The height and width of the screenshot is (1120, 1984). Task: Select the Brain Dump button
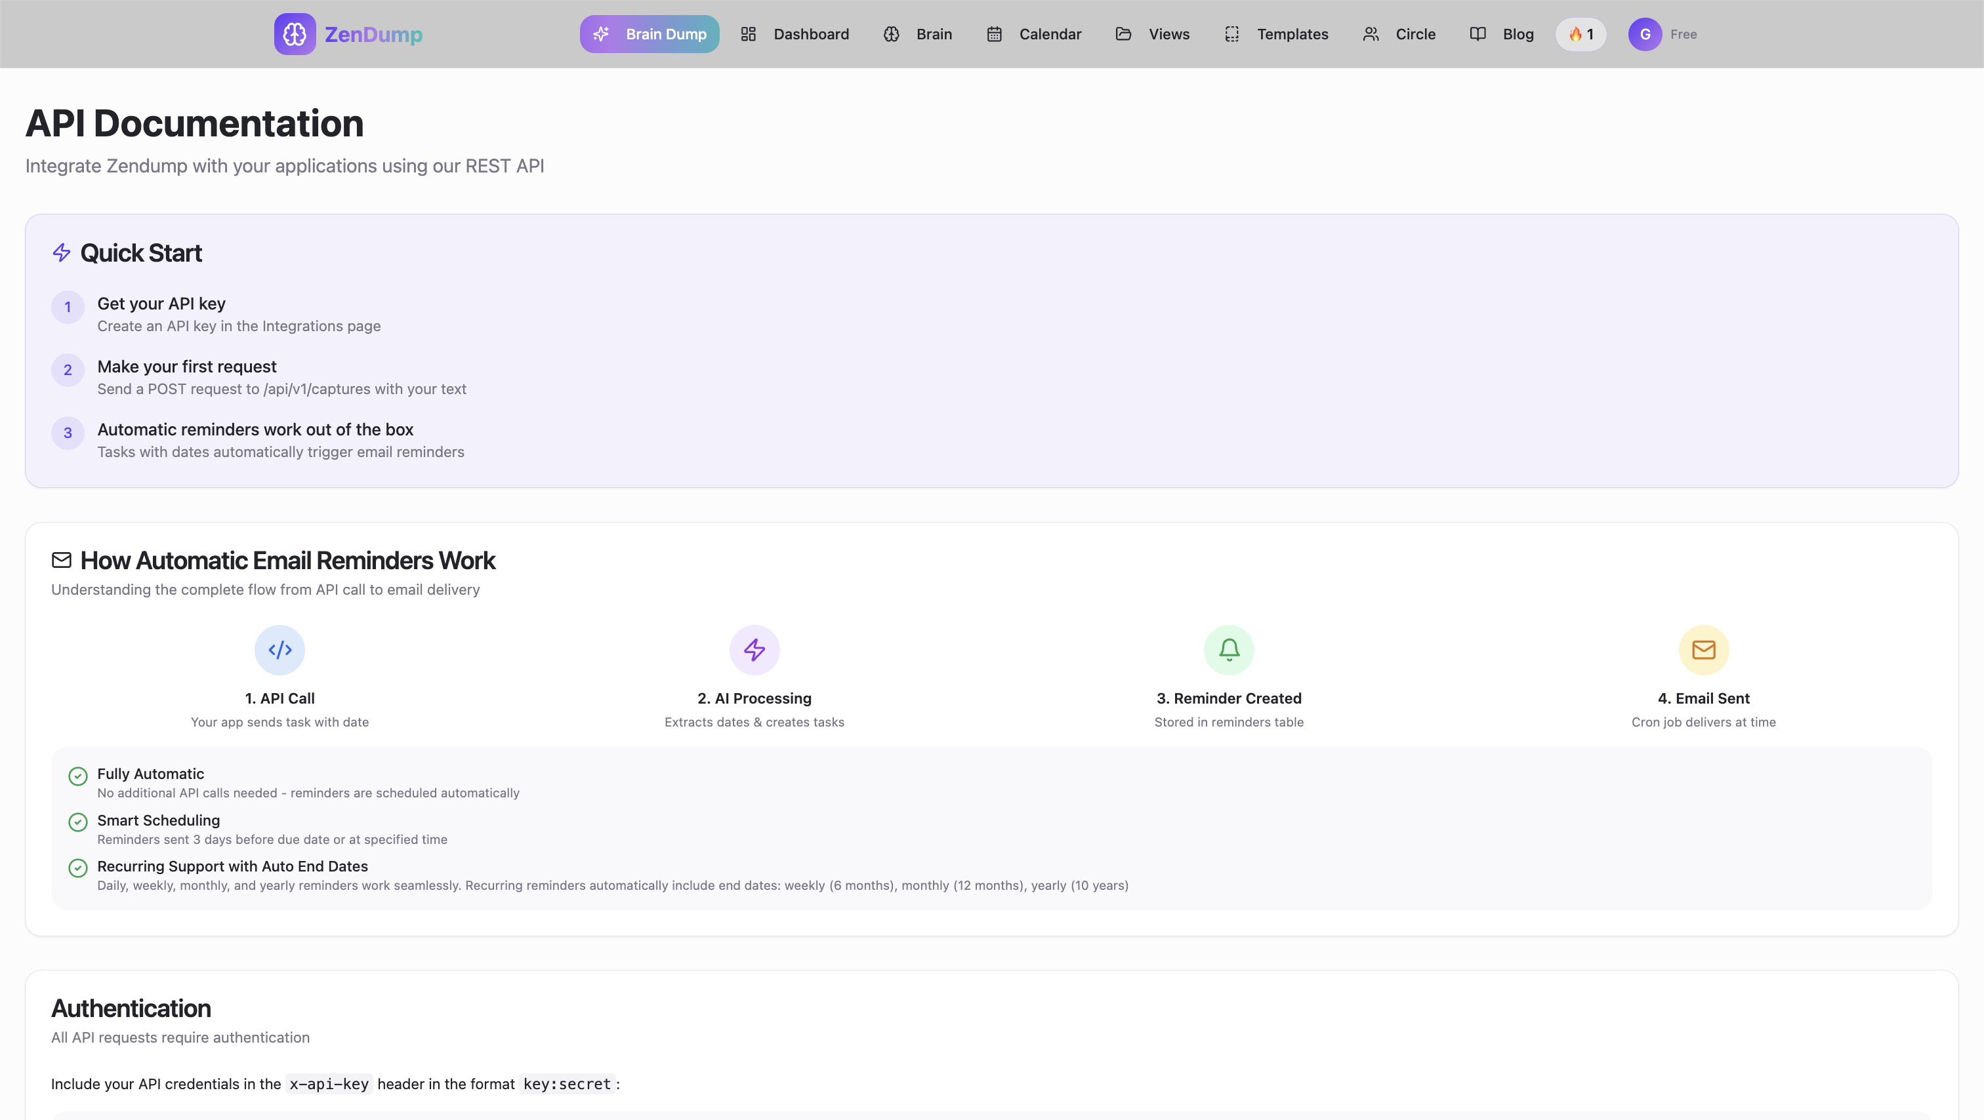(x=650, y=34)
